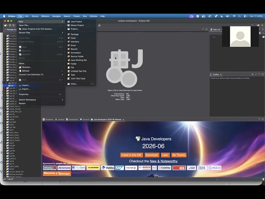This screenshot has height=199, width=265.
Task: Click Install in this IDE button
Action: tap(132, 155)
